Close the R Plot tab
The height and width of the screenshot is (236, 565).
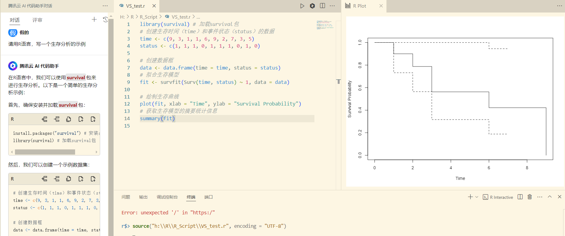point(381,6)
